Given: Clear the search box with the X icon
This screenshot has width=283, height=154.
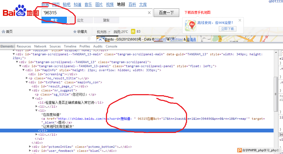Looking at the screenshot, I should pos(149,13).
